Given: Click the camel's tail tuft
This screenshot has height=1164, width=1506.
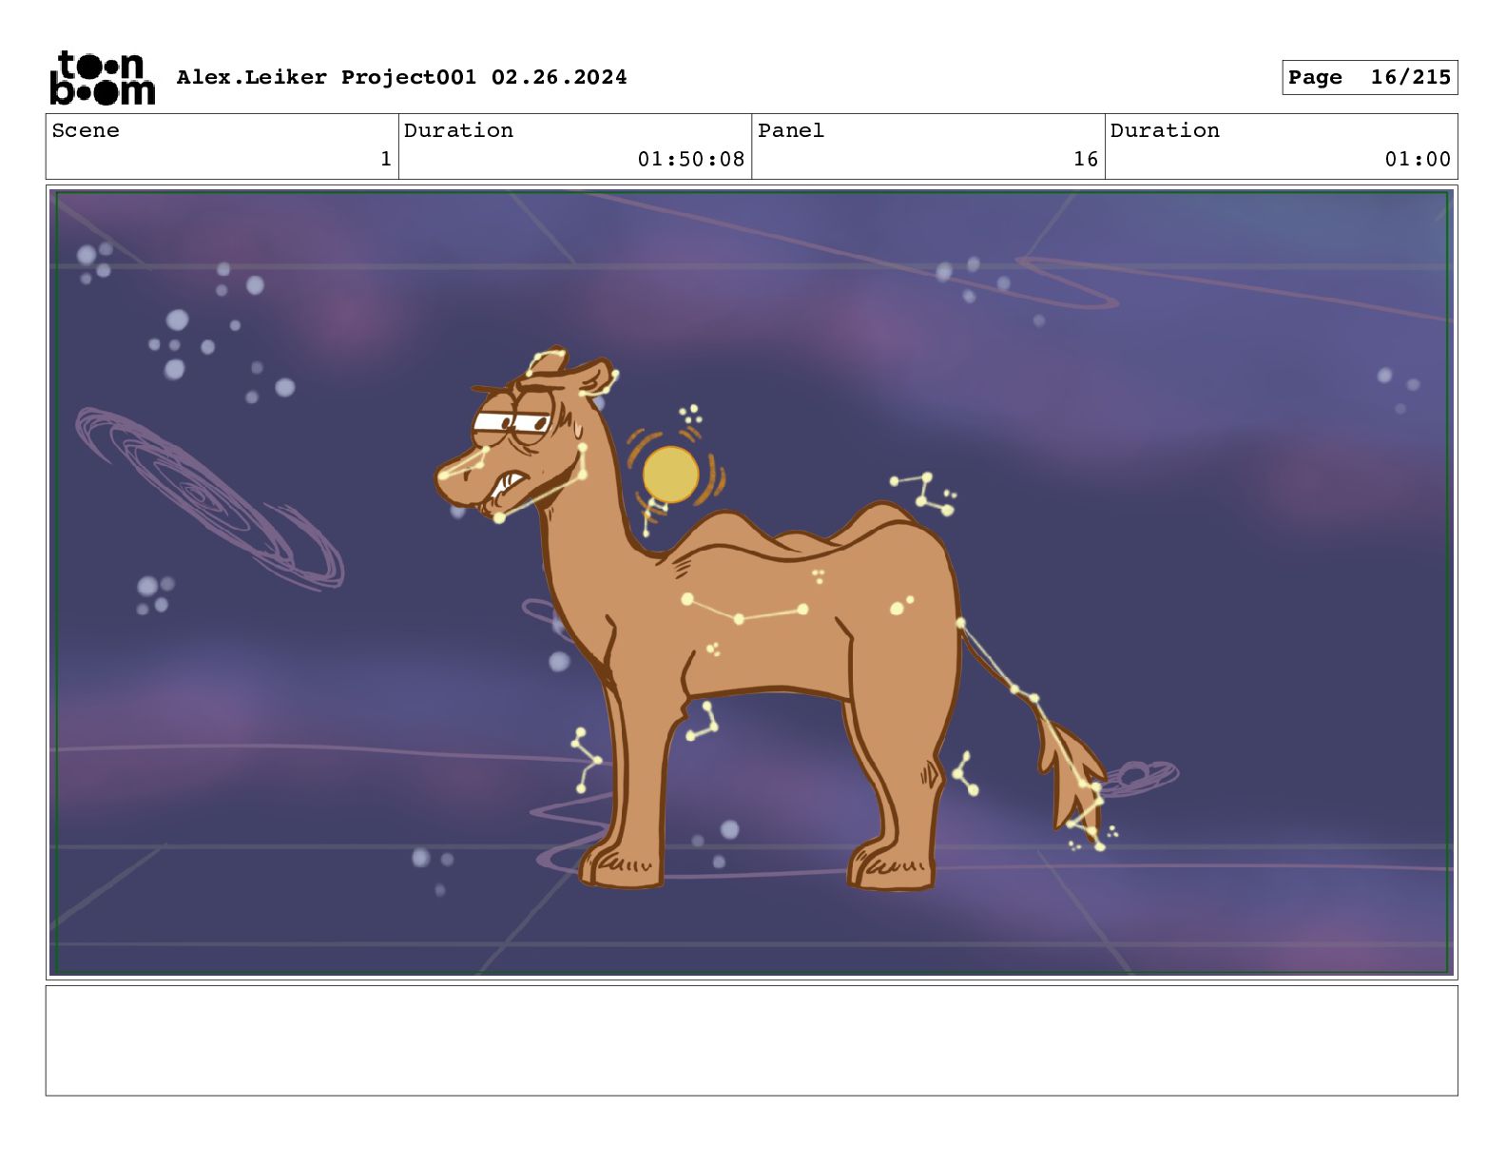Looking at the screenshot, I should 1074,778.
